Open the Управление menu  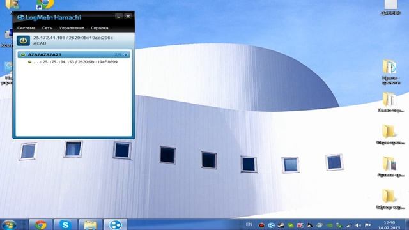72,28
